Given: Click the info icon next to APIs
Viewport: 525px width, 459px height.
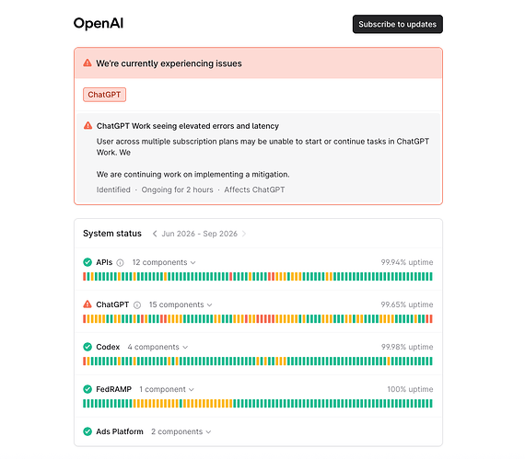Looking at the screenshot, I should (x=120, y=263).
